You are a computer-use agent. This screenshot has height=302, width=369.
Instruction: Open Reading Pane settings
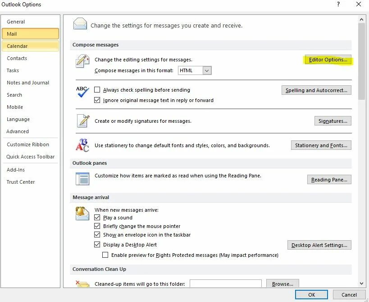click(x=329, y=180)
